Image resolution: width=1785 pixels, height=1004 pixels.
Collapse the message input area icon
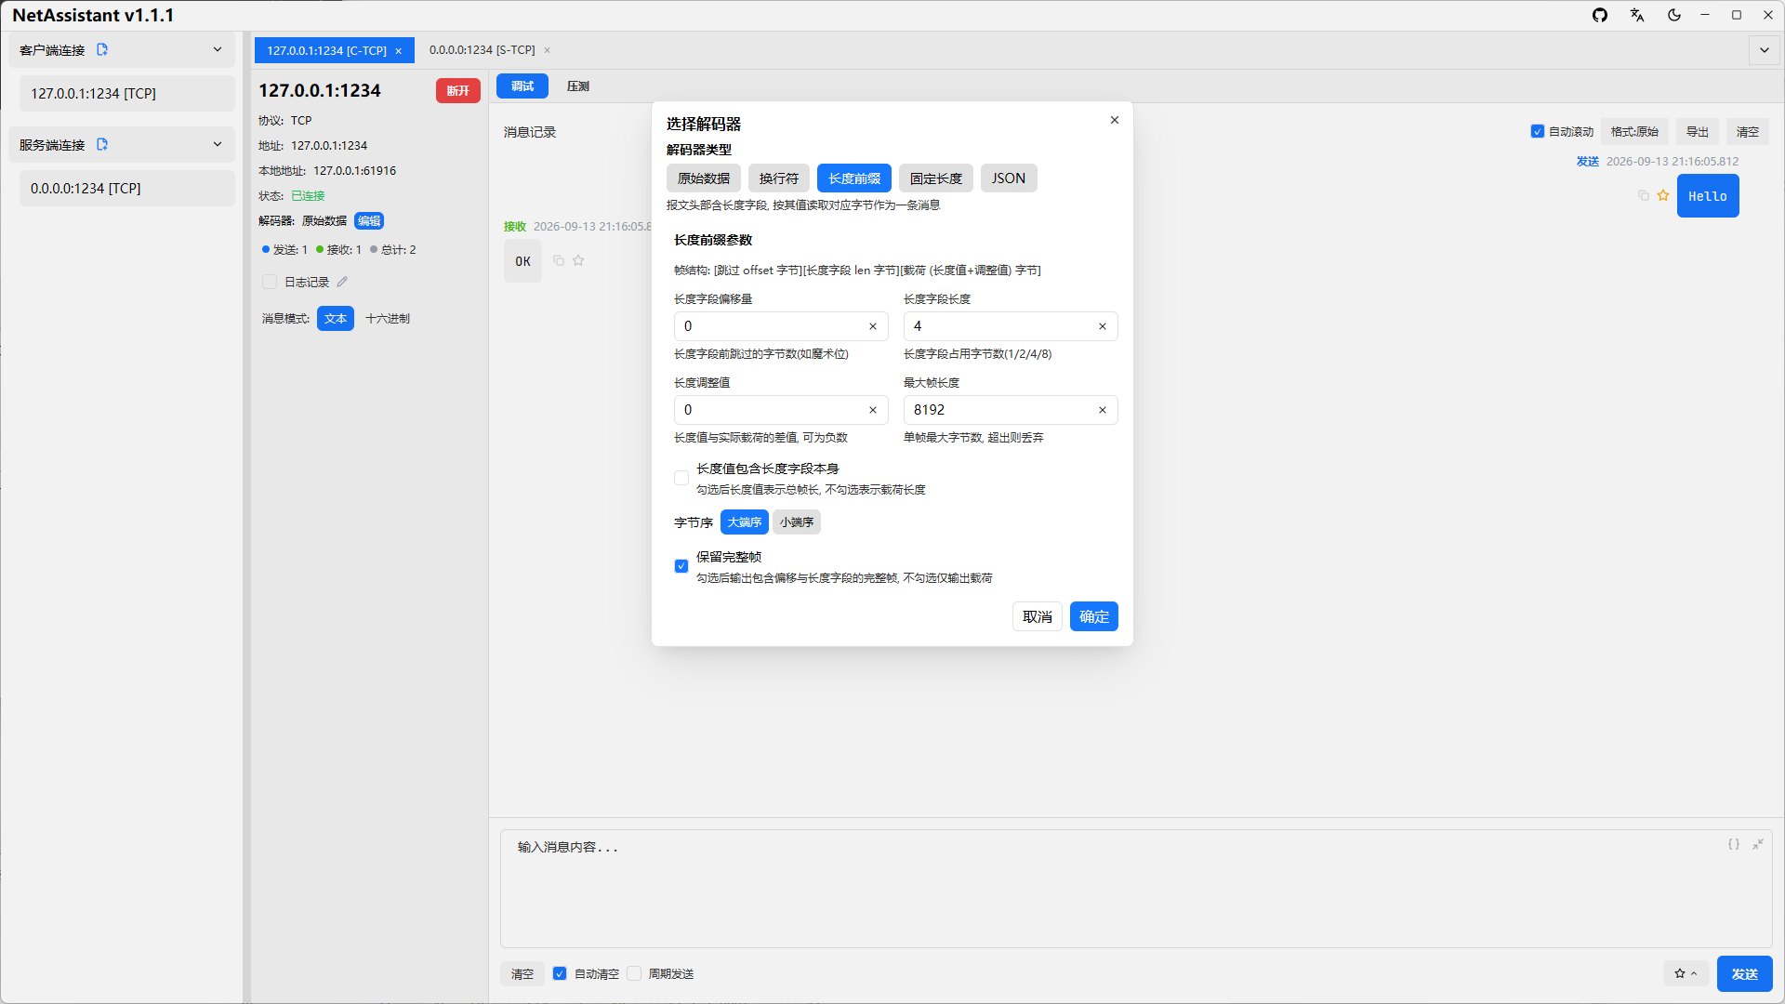point(1758,844)
